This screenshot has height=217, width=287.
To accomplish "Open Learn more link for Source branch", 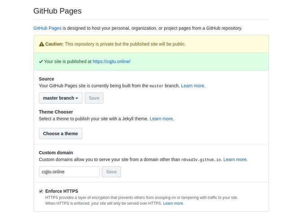I will click(x=192, y=85).
